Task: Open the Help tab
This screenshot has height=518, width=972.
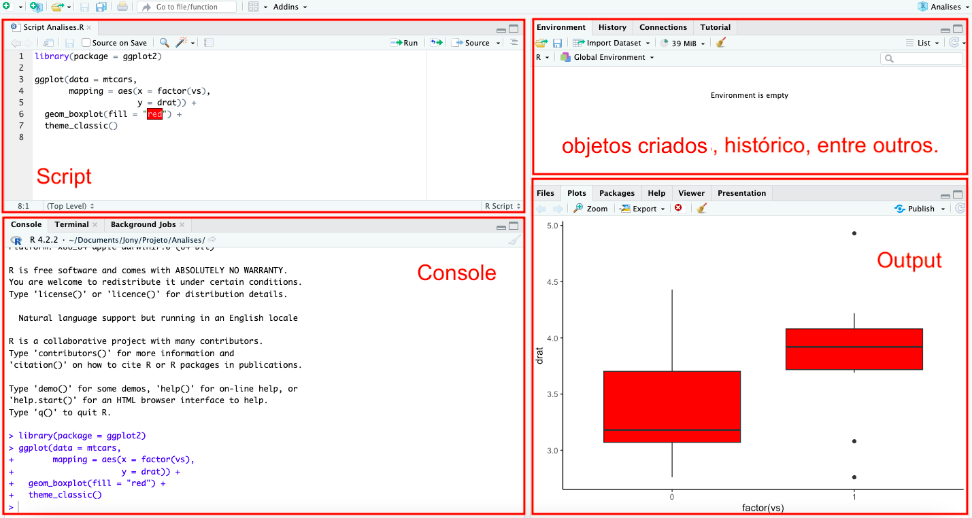Action: pos(656,193)
